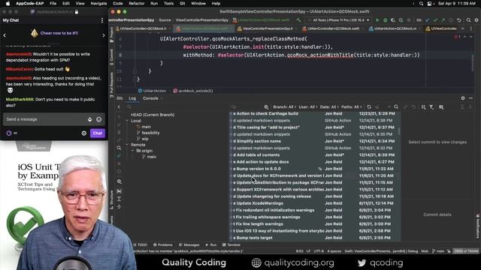The width and height of the screenshot is (481, 270).
Task: Open the TODO tool window button
Action: click(141, 245)
